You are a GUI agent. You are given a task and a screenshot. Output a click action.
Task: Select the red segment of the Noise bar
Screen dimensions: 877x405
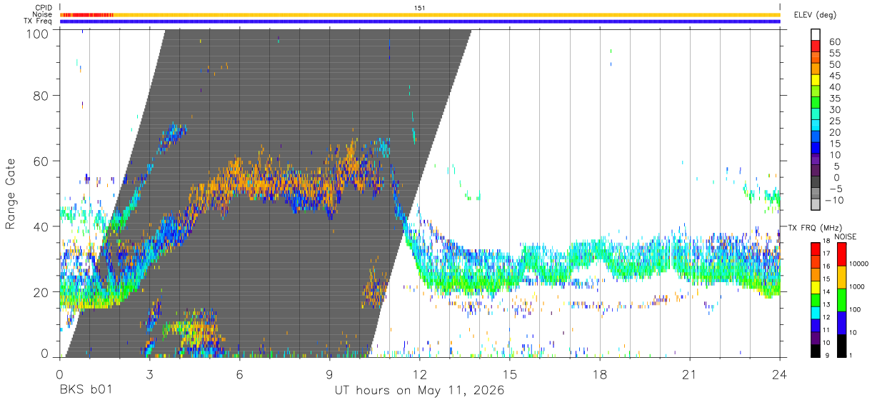click(x=86, y=14)
